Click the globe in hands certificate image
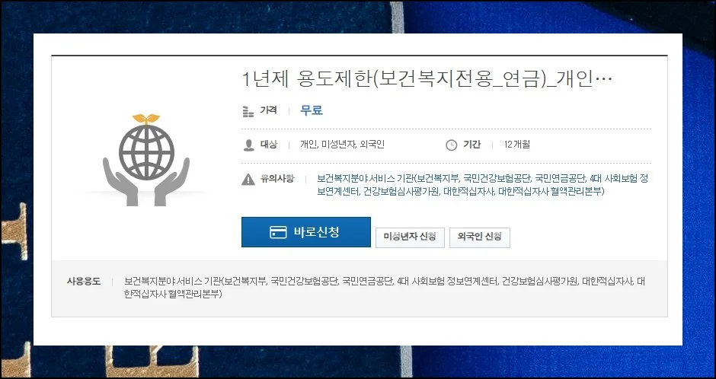 [x=146, y=160]
